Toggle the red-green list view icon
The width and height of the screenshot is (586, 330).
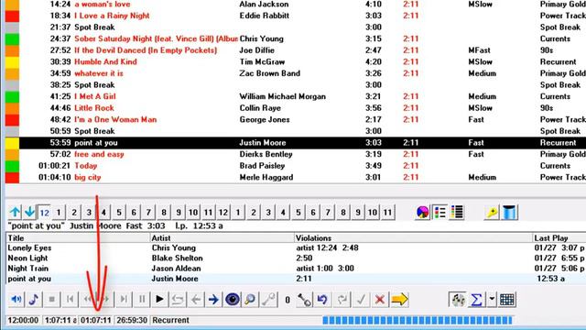[x=440, y=213]
